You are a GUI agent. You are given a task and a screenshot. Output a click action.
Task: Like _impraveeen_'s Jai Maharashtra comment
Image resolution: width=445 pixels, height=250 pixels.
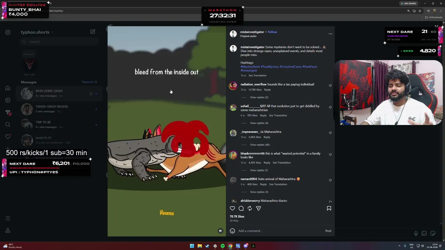tap(330, 133)
